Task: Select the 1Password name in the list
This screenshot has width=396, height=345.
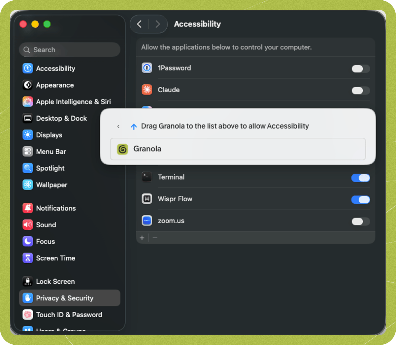Action: point(174,68)
